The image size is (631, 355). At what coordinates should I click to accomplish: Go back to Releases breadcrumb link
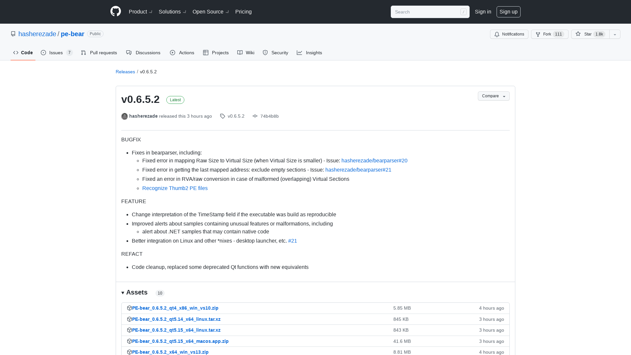click(125, 72)
